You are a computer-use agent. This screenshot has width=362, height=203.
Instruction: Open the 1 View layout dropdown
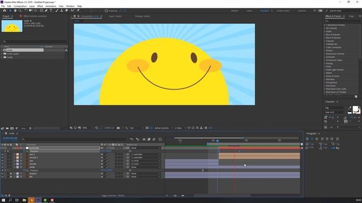[180, 128]
